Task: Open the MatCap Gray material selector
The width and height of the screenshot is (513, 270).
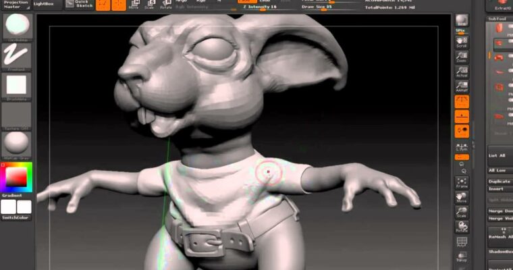Action: pos(16,145)
